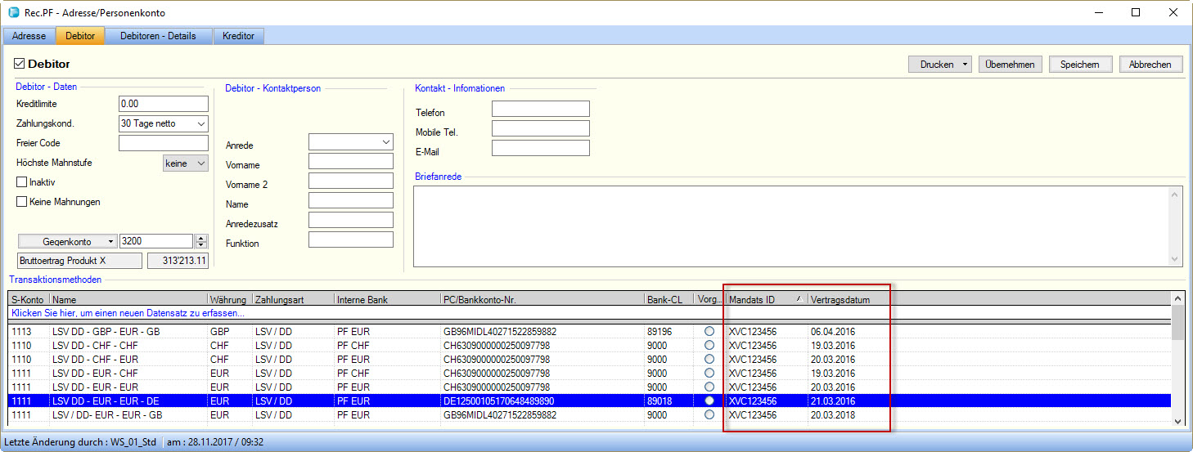This screenshot has height=452, width=1193.
Task: Open the Anrede combo box
Action: (386, 142)
